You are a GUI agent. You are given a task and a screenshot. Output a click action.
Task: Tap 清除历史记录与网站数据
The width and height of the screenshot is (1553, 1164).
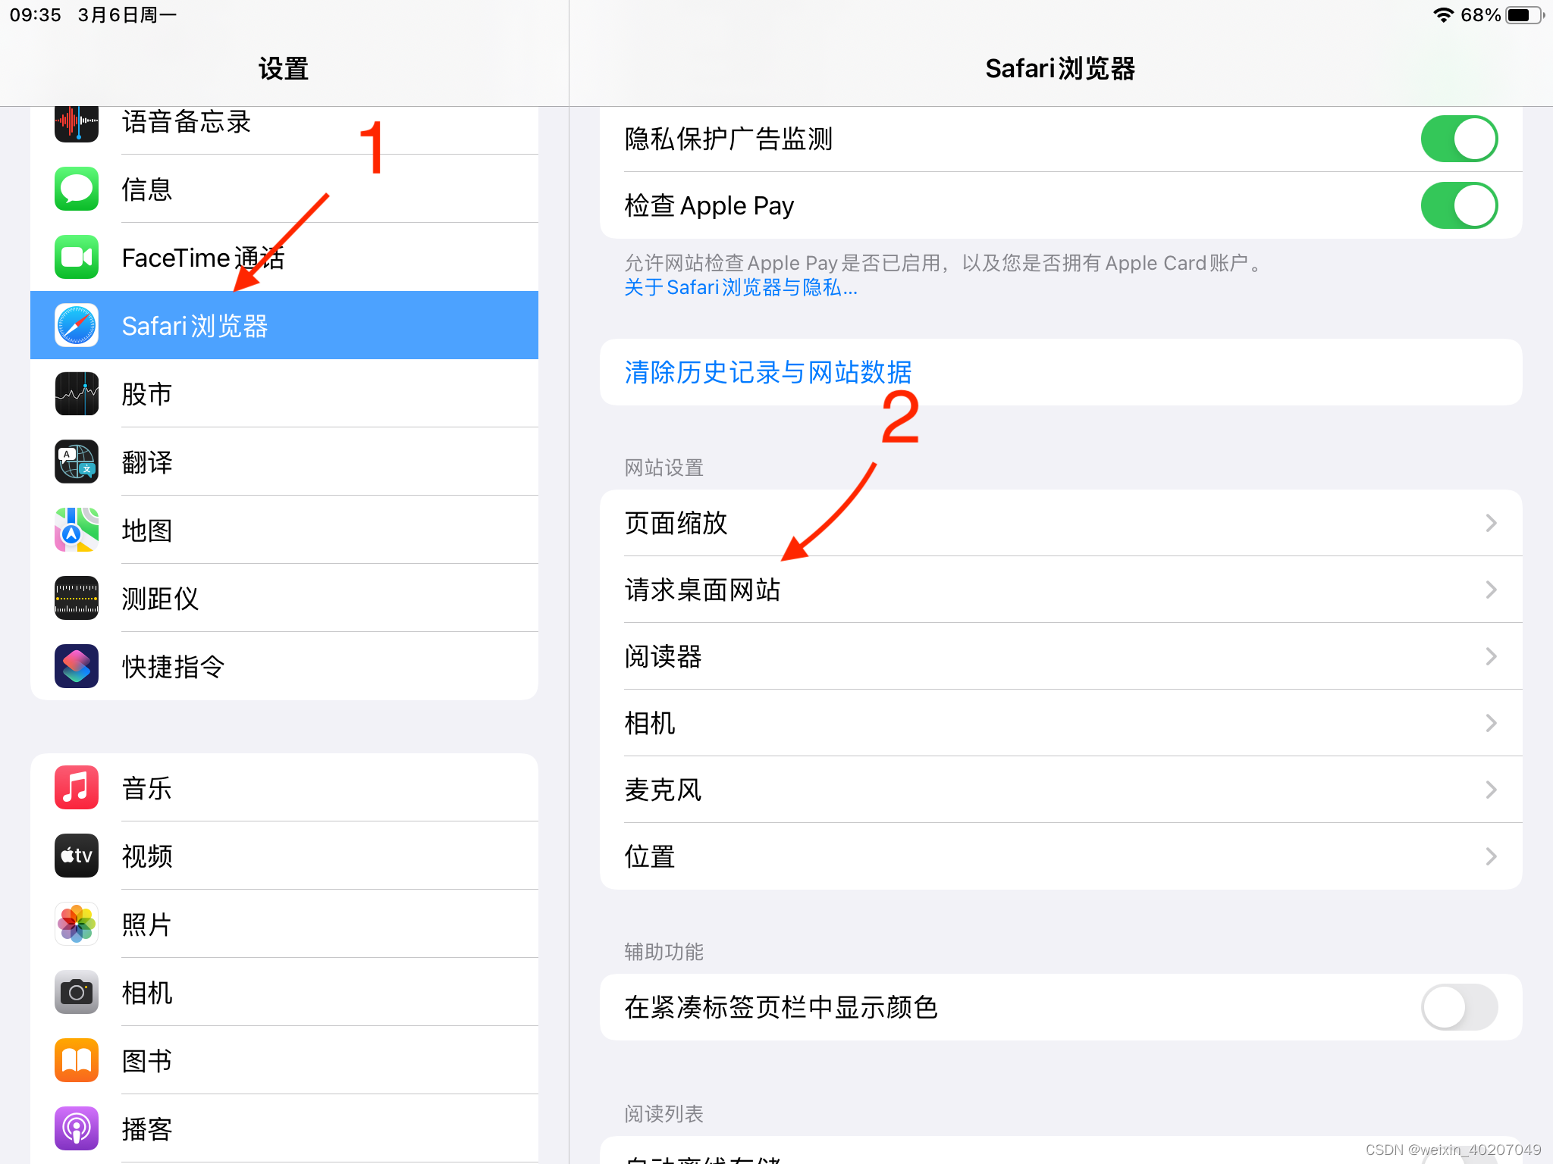(x=1061, y=372)
